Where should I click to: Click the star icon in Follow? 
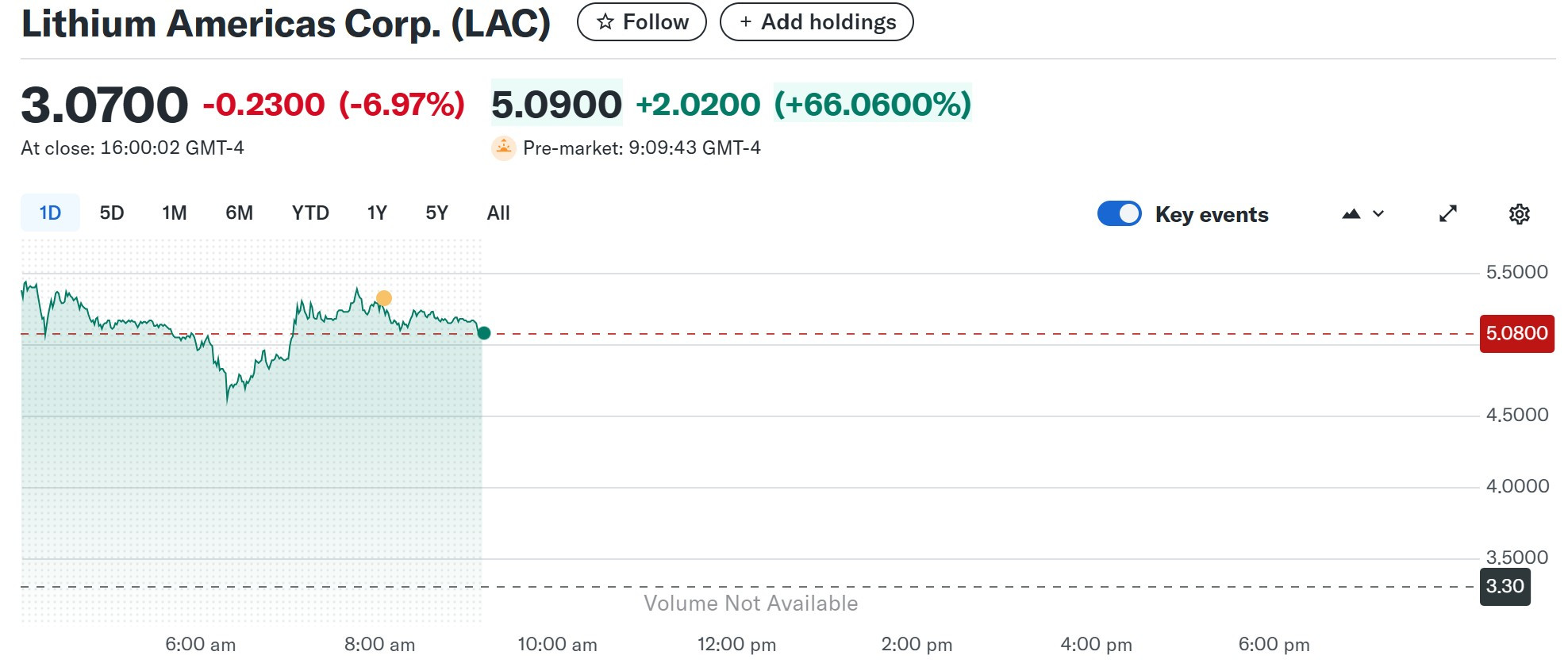coord(605,22)
